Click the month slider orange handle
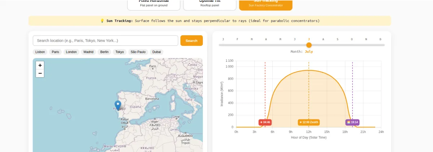The image size is (433, 152). [309, 45]
